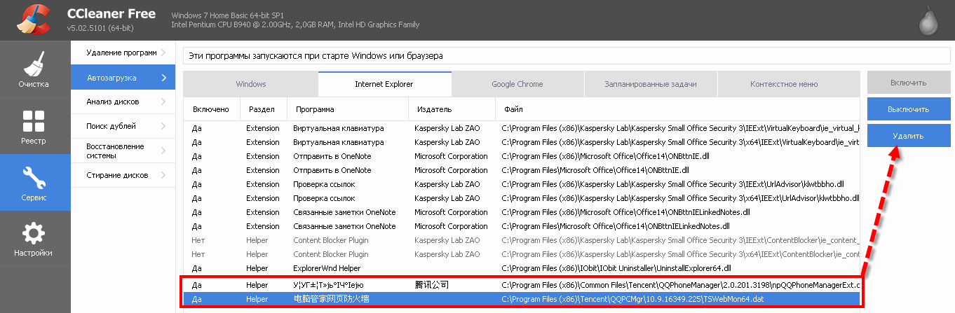Switch to the Google Chrome tab

point(517,84)
